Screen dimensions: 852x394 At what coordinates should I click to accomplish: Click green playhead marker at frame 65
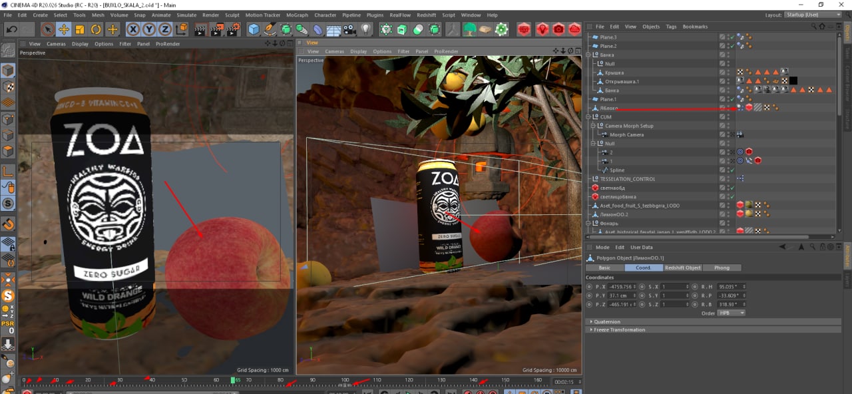(x=234, y=380)
